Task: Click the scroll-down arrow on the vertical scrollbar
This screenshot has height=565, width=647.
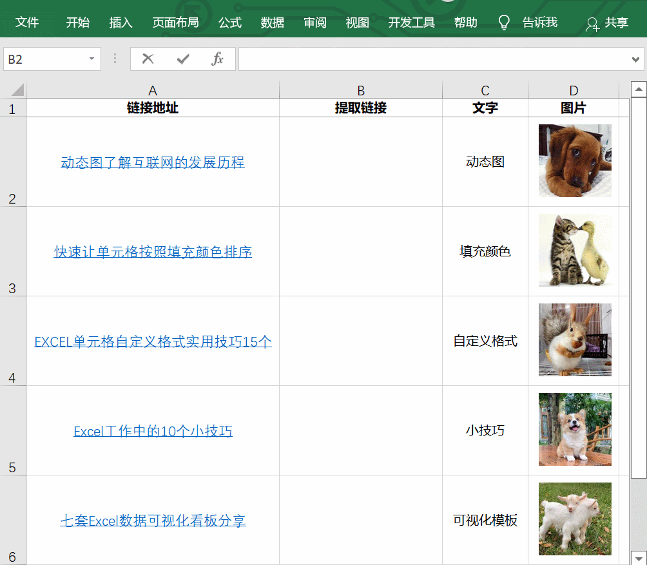Action: 637,559
